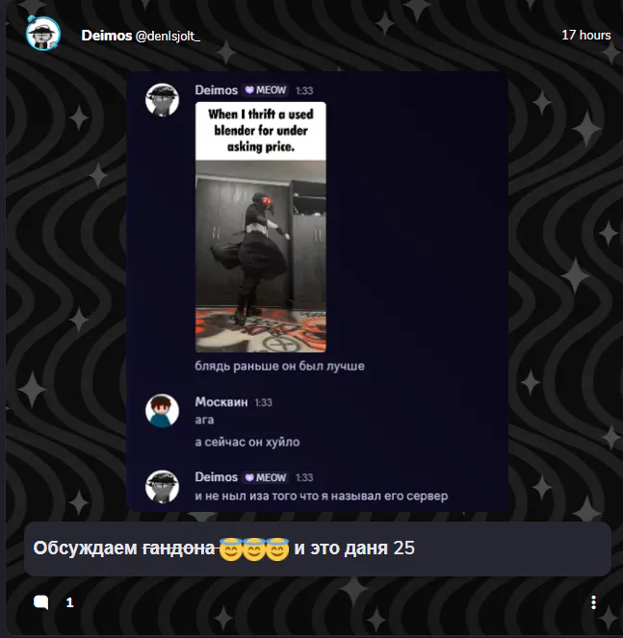Click the 17 hours timestamp
The height and width of the screenshot is (638, 623).
[586, 35]
